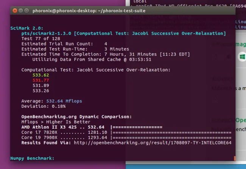The height and width of the screenshot is (169, 246).
Task: Click the 'Test 77 of 128' line
Action: [x=40, y=39]
